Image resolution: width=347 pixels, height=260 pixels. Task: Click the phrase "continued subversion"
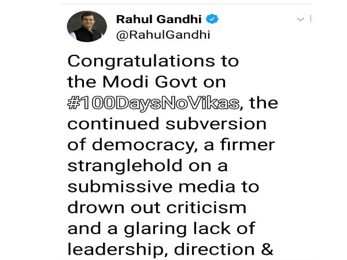[x=168, y=124]
